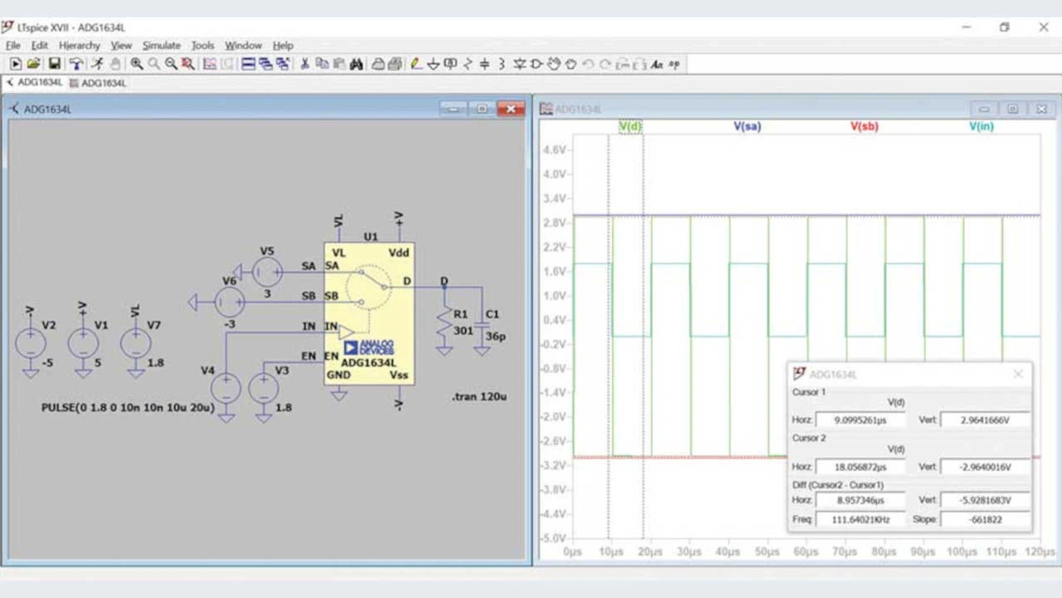Click the Zoom In magnifier icon

pos(136,64)
